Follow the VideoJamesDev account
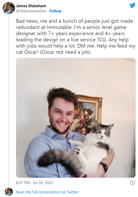This screenshot has width=138, height=197. pos(55,11)
